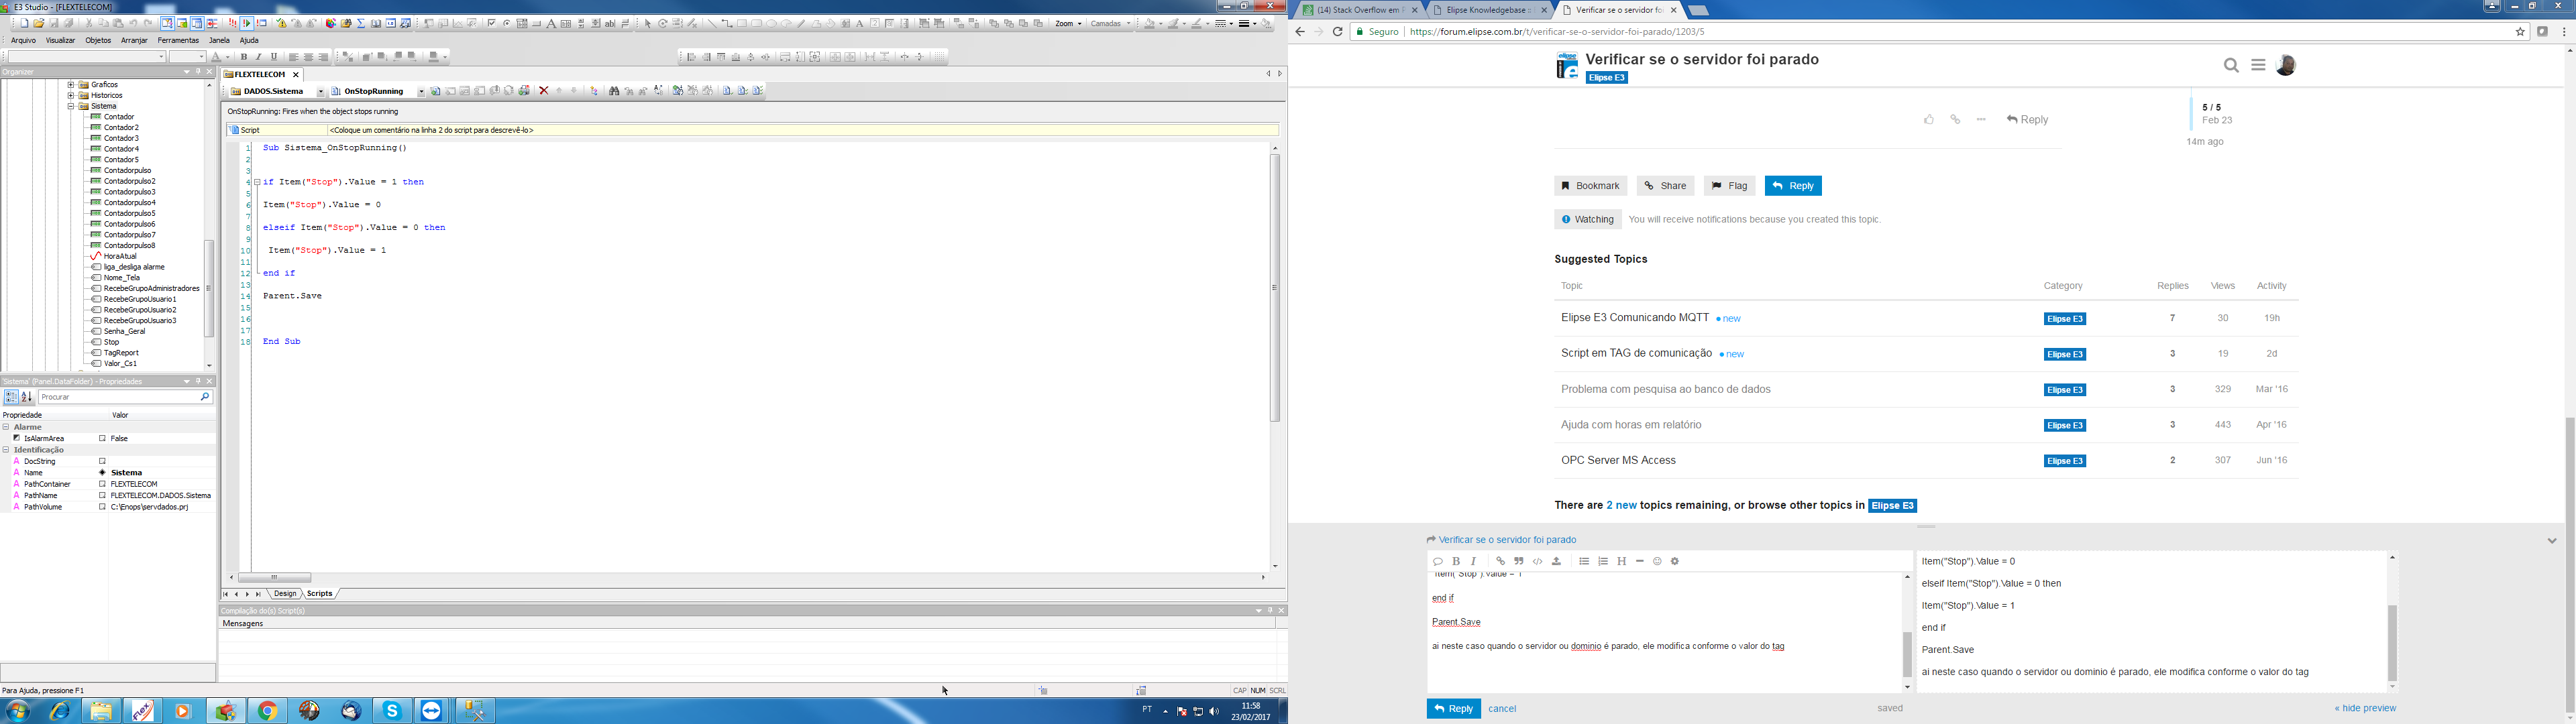This screenshot has height=724, width=2576.
Task: Open the DADOS.Sistema object dropdown
Action: pos(321,92)
